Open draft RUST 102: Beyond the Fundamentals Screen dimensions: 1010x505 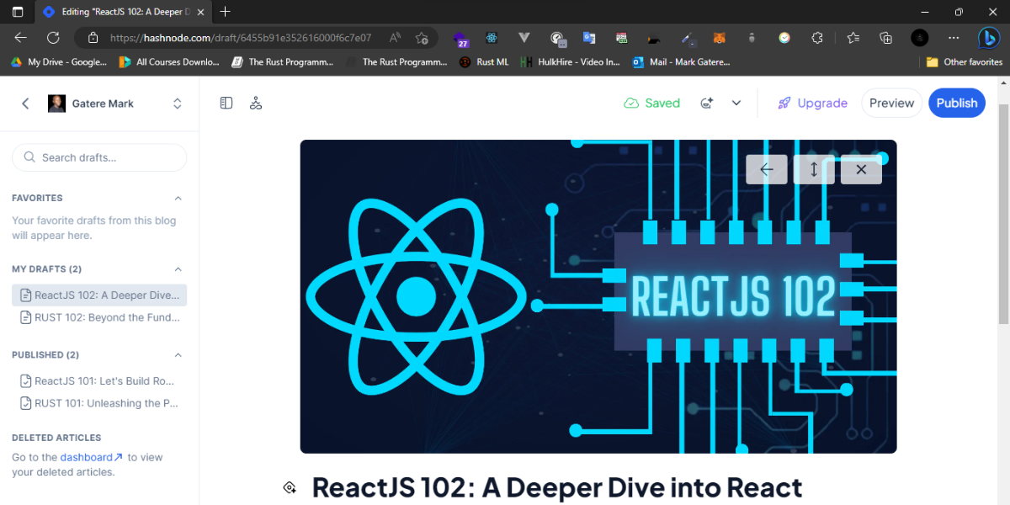point(99,317)
